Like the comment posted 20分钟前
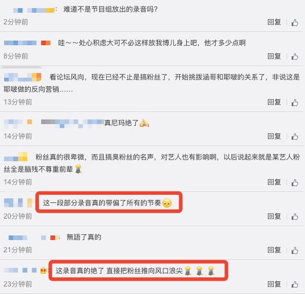Viewport: 305px width, 294px height. coord(295,216)
